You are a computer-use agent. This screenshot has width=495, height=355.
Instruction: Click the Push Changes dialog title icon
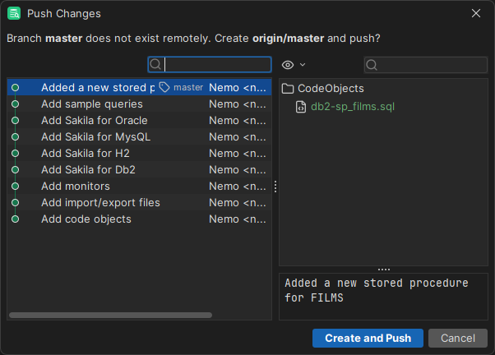pos(14,14)
